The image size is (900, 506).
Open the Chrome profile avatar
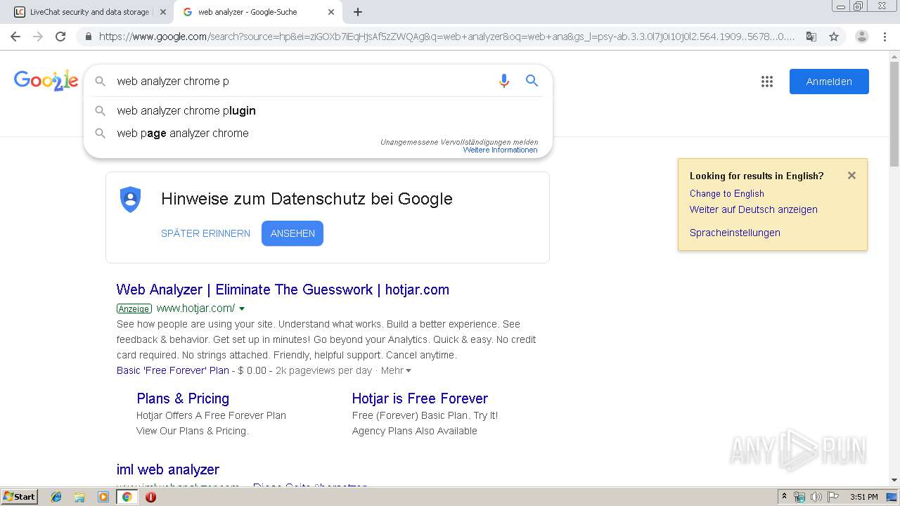click(861, 37)
